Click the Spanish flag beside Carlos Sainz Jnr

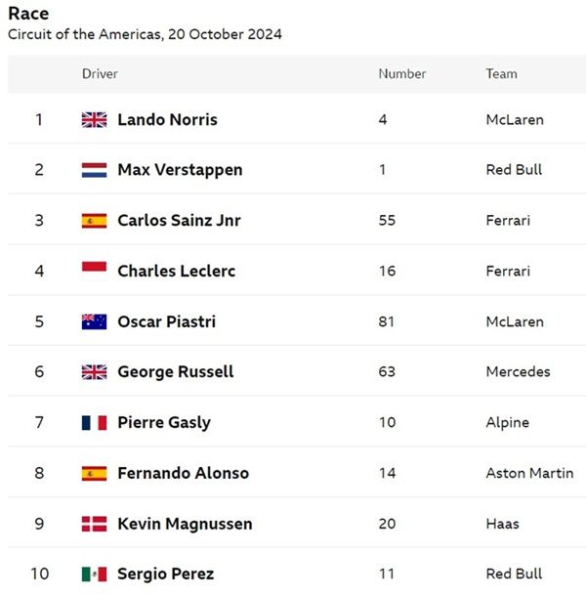pyautogui.click(x=94, y=221)
